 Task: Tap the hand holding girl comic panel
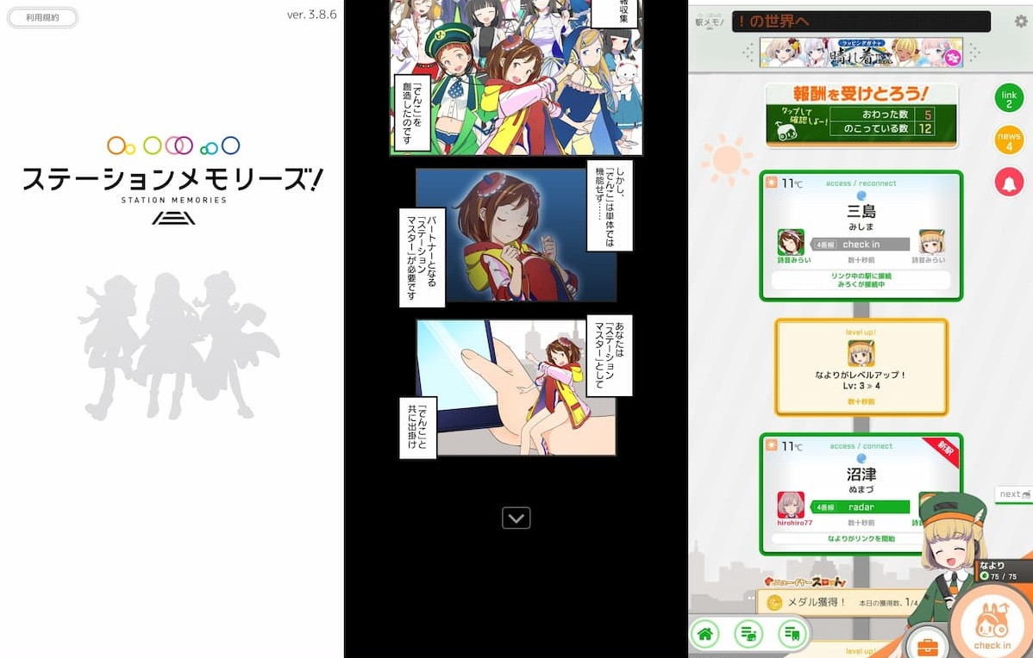516,388
